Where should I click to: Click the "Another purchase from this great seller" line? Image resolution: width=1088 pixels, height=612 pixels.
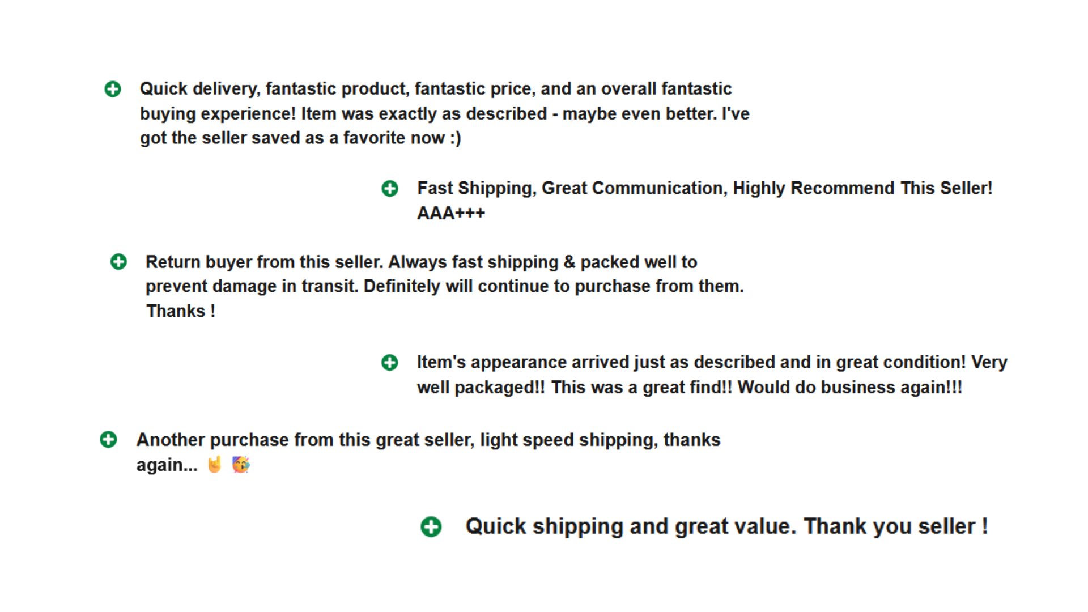[428, 440]
